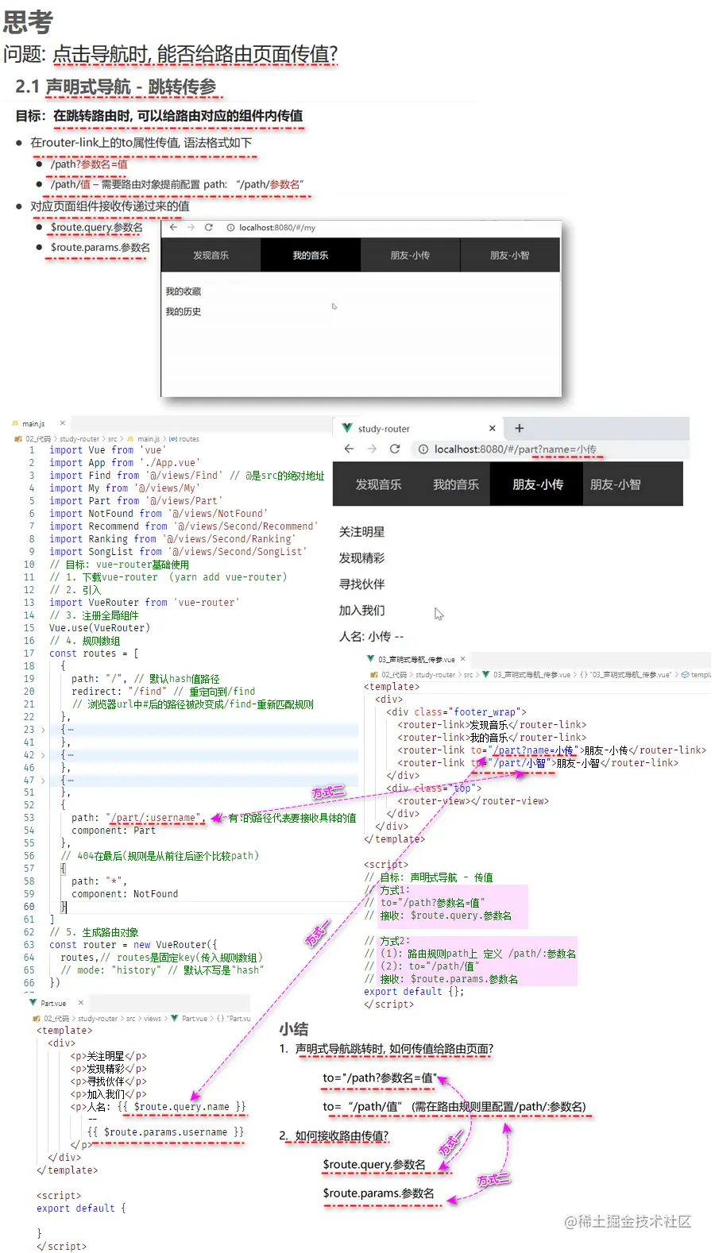The height and width of the screenshot is (1253, 715).
Task: Close the 03_声明式导航_传参.vue tab
Action: click(462, 659)
